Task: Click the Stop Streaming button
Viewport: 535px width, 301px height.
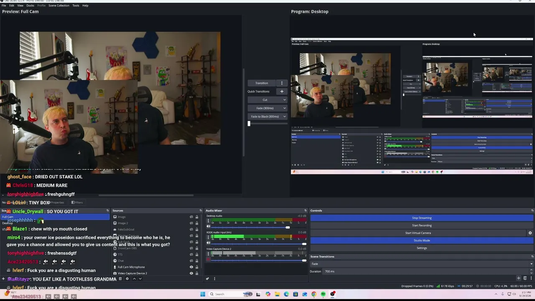Action: (x=422, y=218)
